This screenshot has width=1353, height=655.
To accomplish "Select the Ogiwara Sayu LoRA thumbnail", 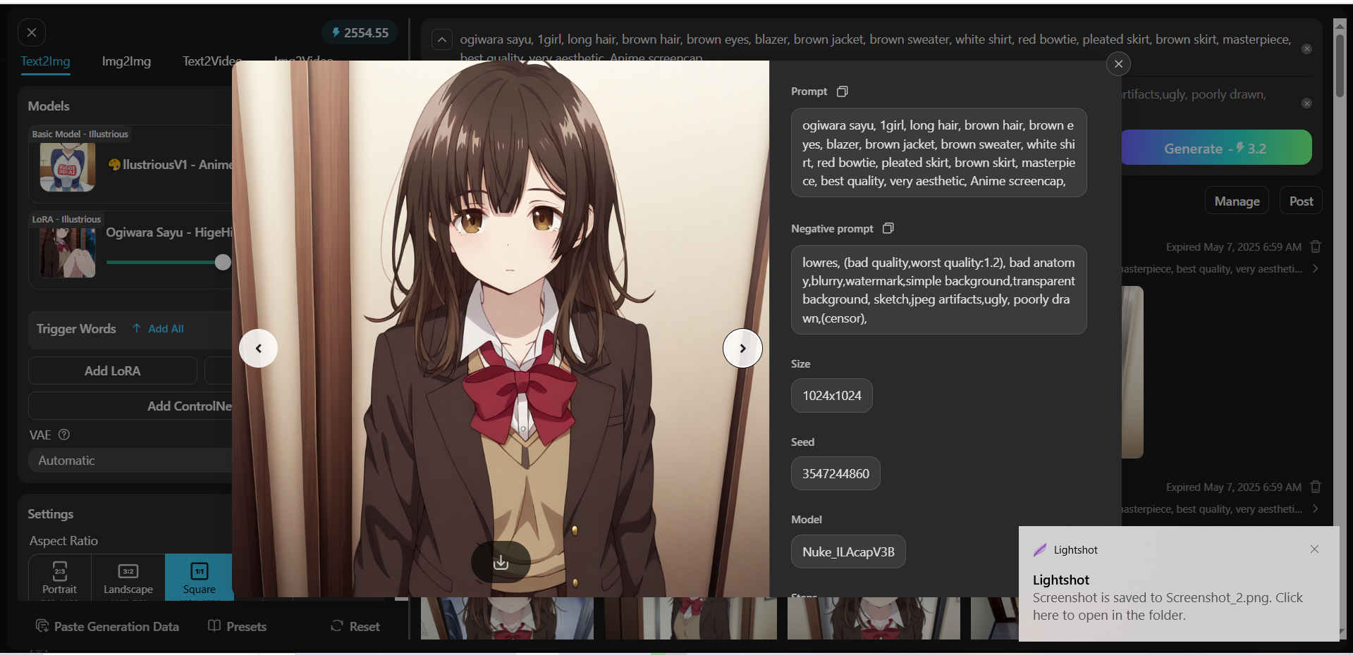I will (68, 252).
